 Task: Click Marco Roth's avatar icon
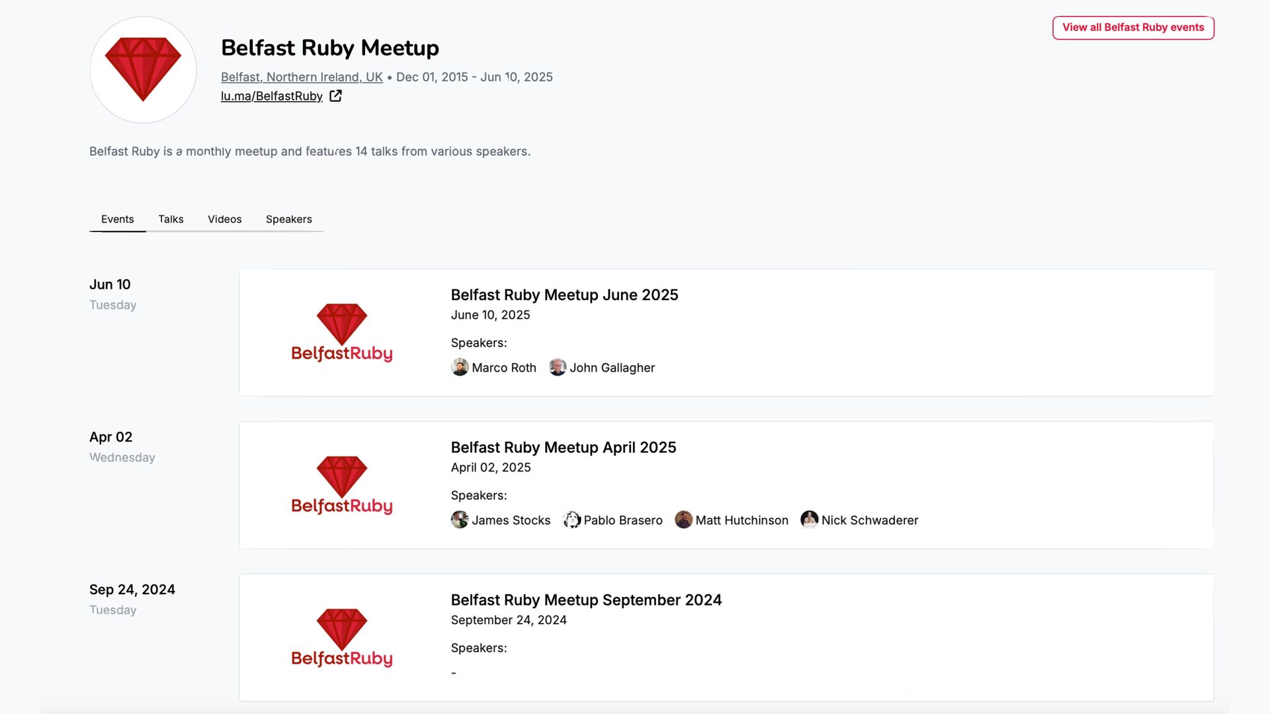pos(460,367)
